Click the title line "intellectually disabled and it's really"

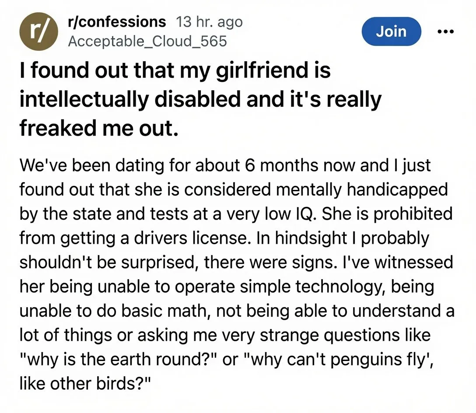pyautogui.click(x=200, y=100)
